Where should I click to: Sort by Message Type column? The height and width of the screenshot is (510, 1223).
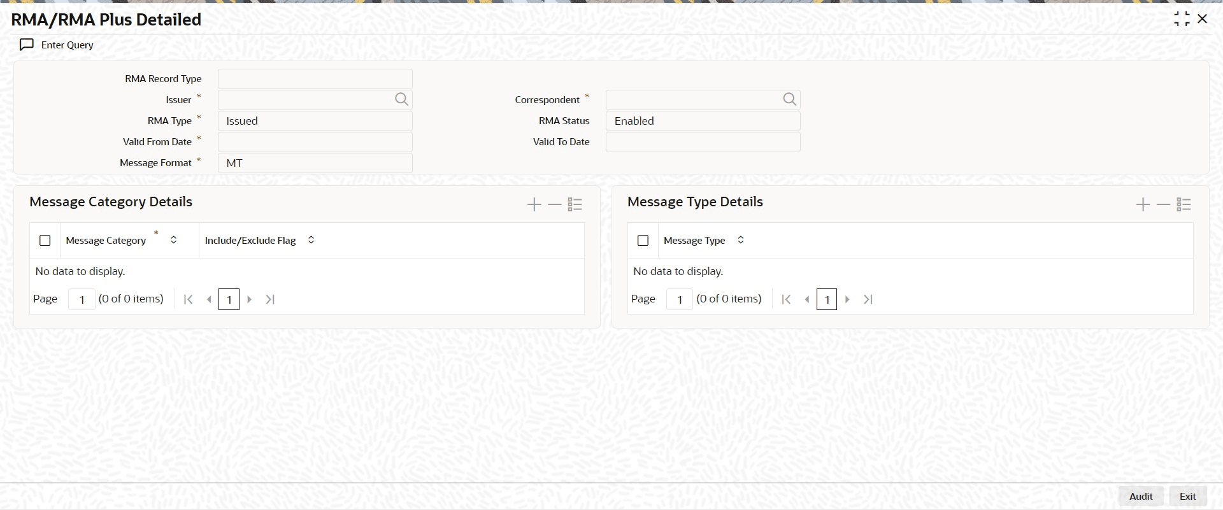pos(740,240)
